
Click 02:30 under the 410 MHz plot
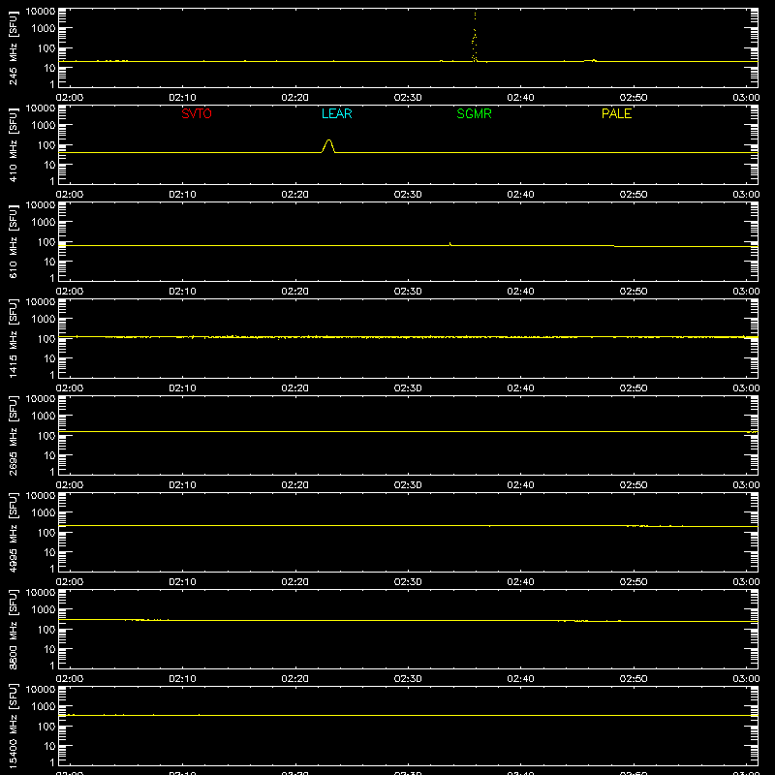[408, 195]
